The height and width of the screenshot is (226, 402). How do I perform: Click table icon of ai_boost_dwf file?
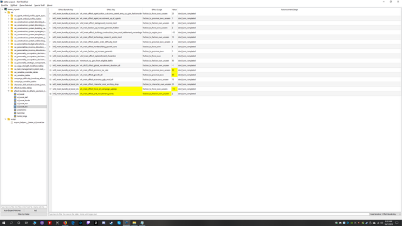[x=15, y=97]
